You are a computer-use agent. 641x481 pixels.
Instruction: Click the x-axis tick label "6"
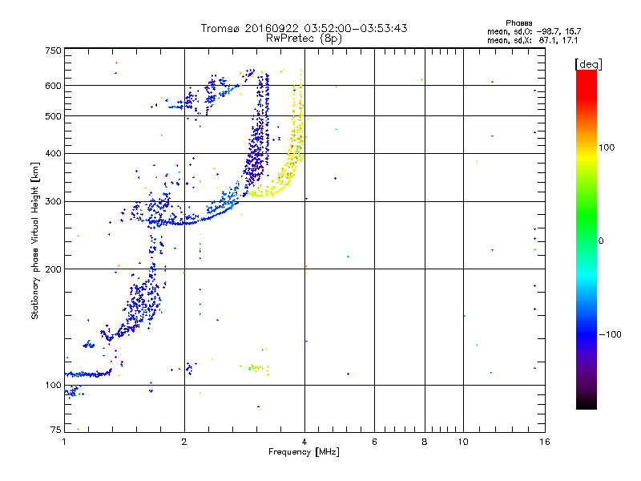(374, 442)
